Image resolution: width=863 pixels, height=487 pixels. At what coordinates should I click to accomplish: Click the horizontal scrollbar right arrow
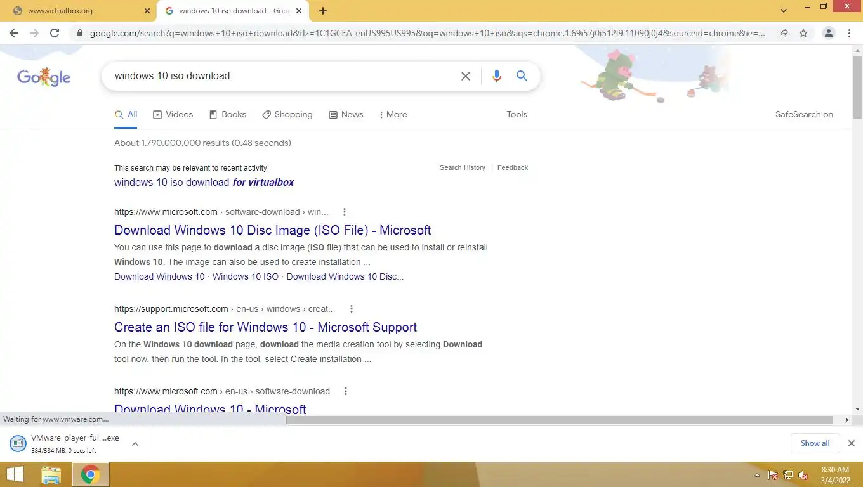(847, 420)
